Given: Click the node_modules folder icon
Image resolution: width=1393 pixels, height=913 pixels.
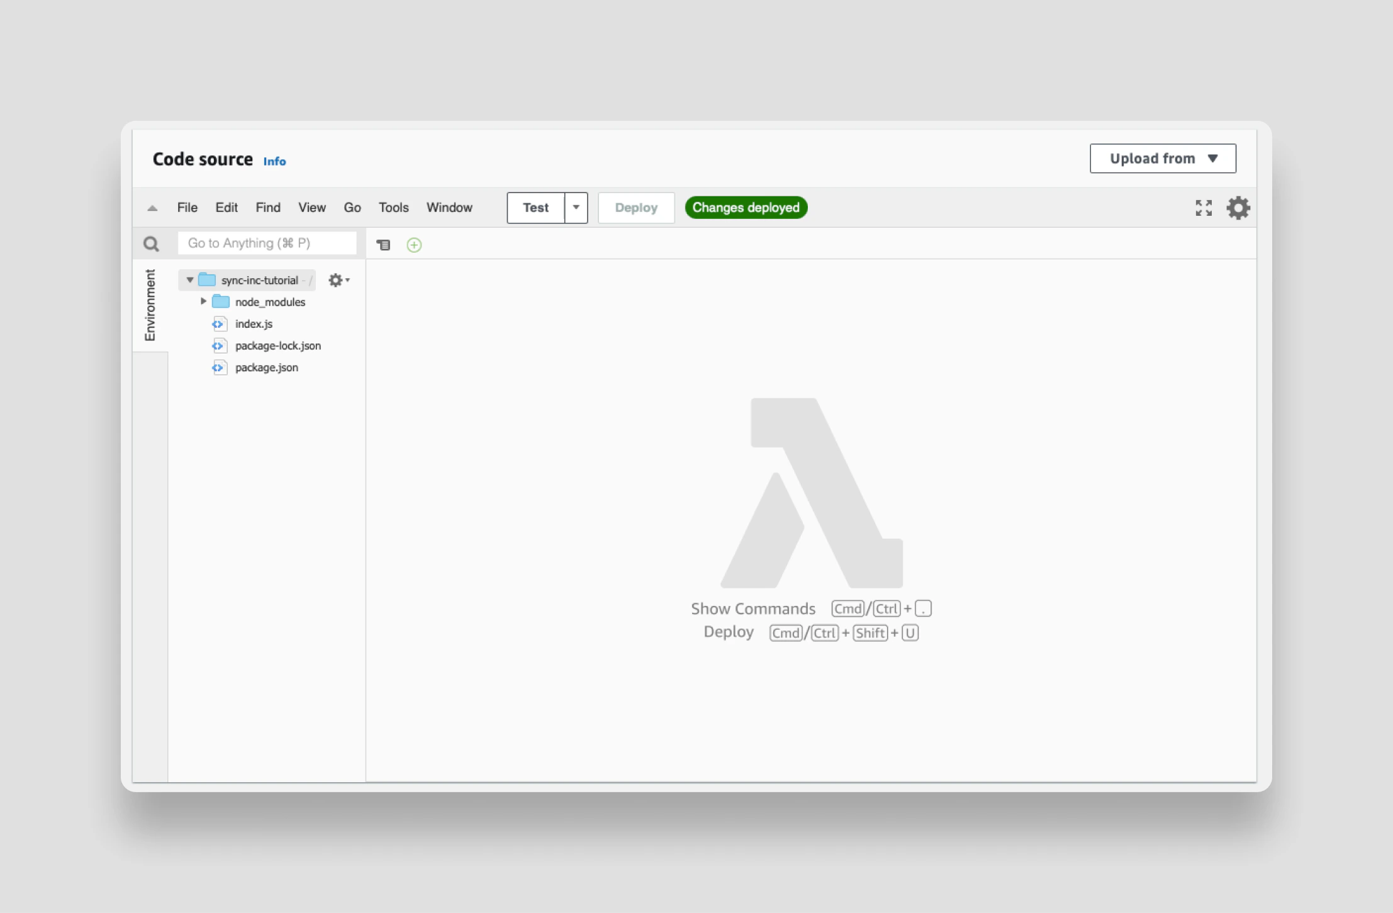Looking at the screenshot, I should coord(221,302).
